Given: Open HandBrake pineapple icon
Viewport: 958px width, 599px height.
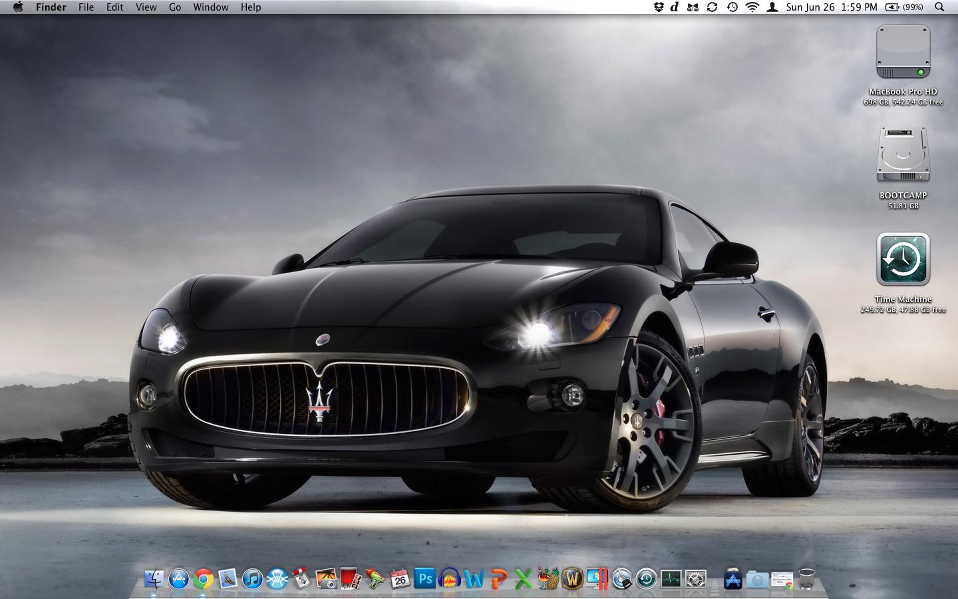Looking at the screenshot, I should 548,578.
